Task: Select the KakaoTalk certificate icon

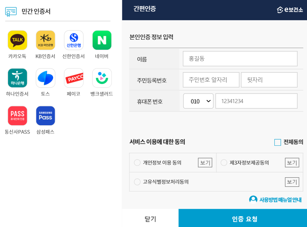Action: (x=17, y=40)
